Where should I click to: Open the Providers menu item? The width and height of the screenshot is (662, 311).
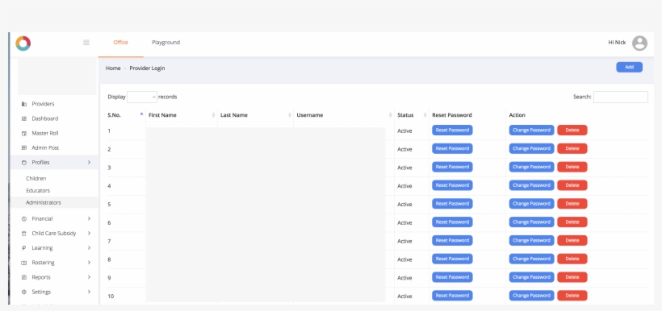coord(43,104)
